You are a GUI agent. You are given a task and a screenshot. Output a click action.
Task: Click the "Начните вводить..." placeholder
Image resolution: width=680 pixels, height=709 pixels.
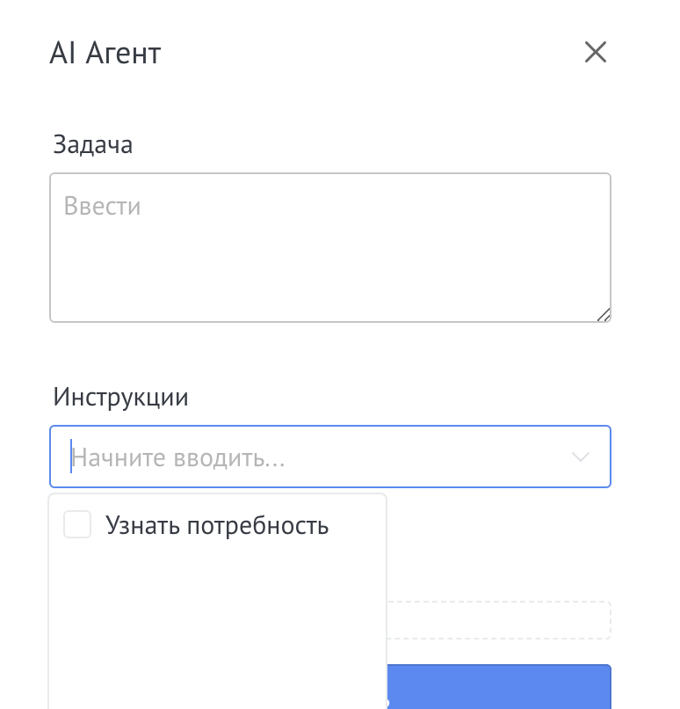178,457
